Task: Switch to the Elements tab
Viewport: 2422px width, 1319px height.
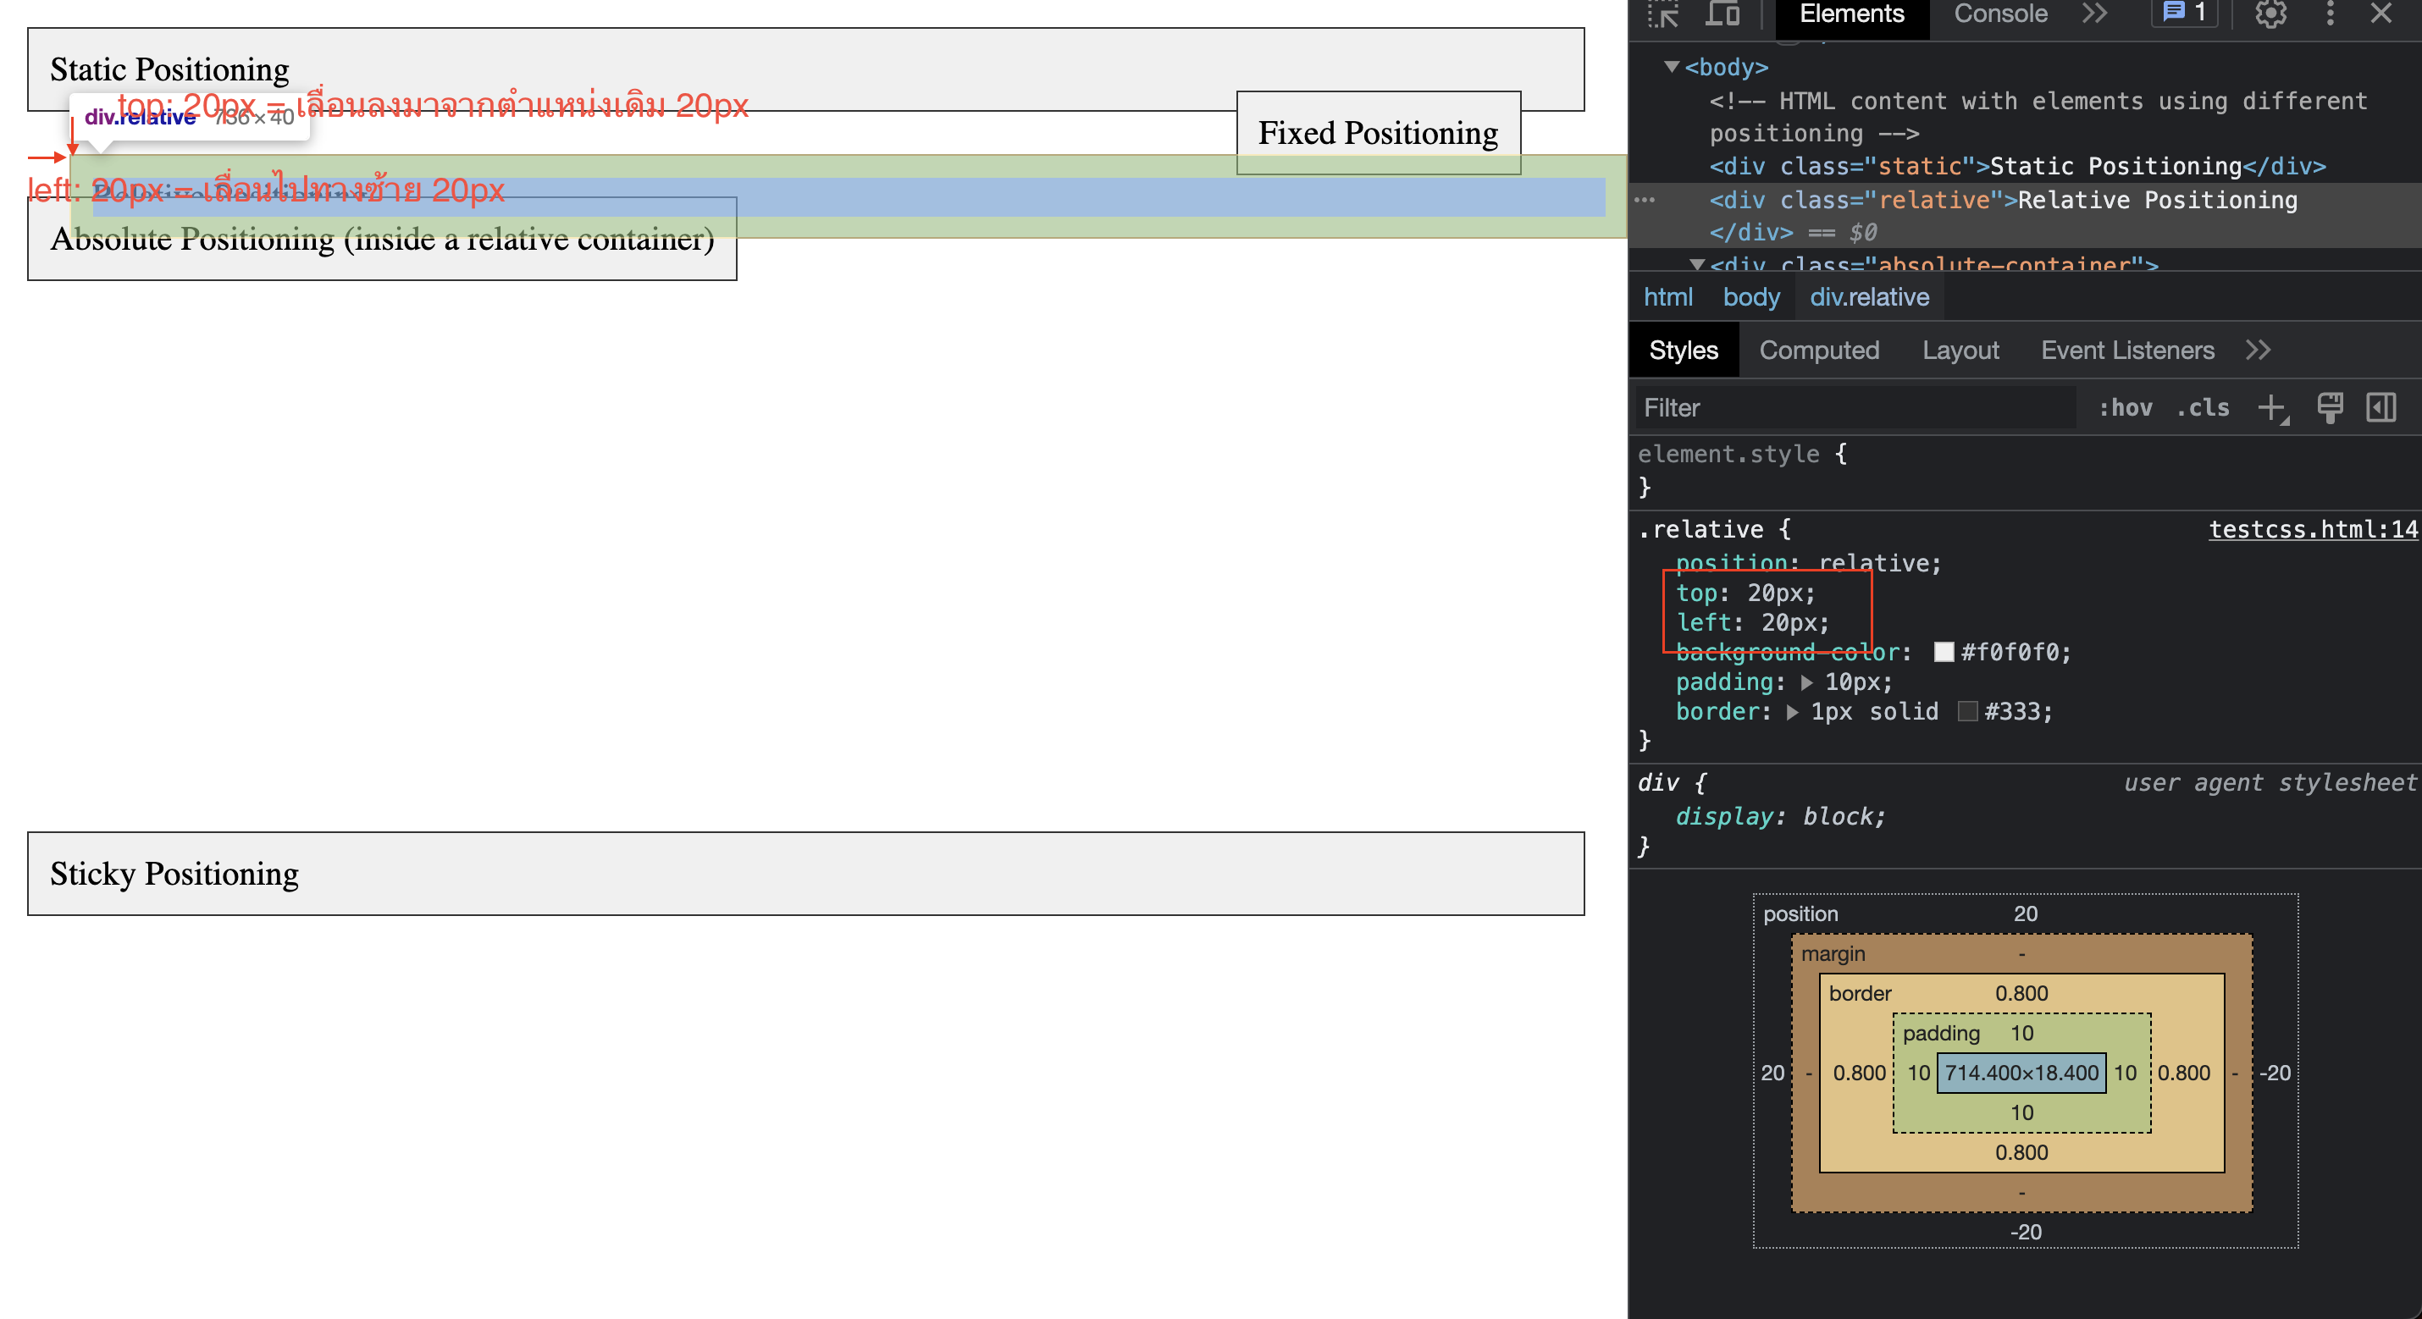Action: [1851, 14]
